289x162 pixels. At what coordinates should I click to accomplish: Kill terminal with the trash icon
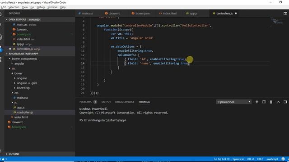coord(271,102)
